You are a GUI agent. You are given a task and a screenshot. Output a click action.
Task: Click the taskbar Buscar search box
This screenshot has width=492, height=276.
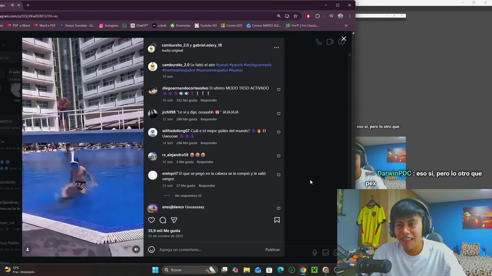(189, 270)
